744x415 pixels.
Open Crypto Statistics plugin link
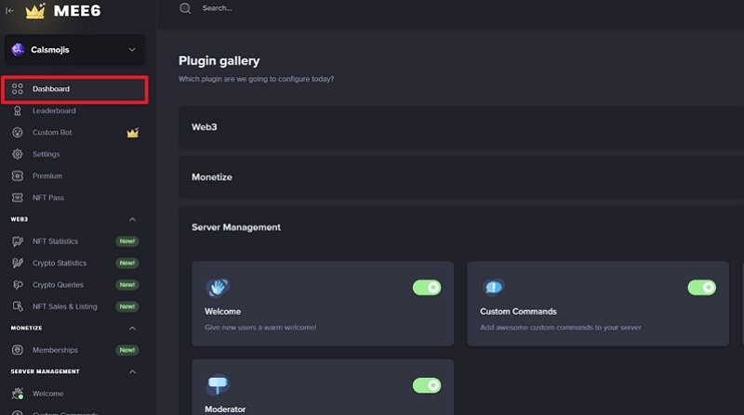pyautogui.click(x=60, y=263)
